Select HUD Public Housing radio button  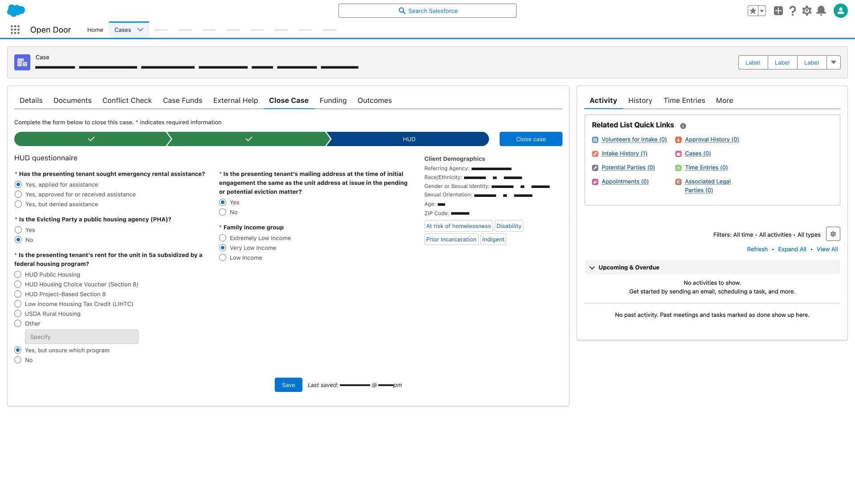pos(18,274)
